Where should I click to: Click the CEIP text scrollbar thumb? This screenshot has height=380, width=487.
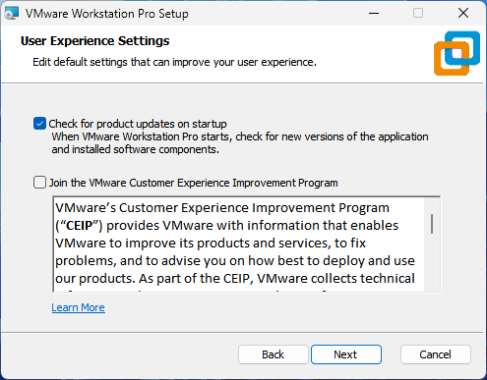pyautogui.click(x=432, y=224)
